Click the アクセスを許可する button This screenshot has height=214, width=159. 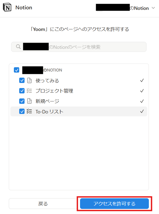coord(114,204)
